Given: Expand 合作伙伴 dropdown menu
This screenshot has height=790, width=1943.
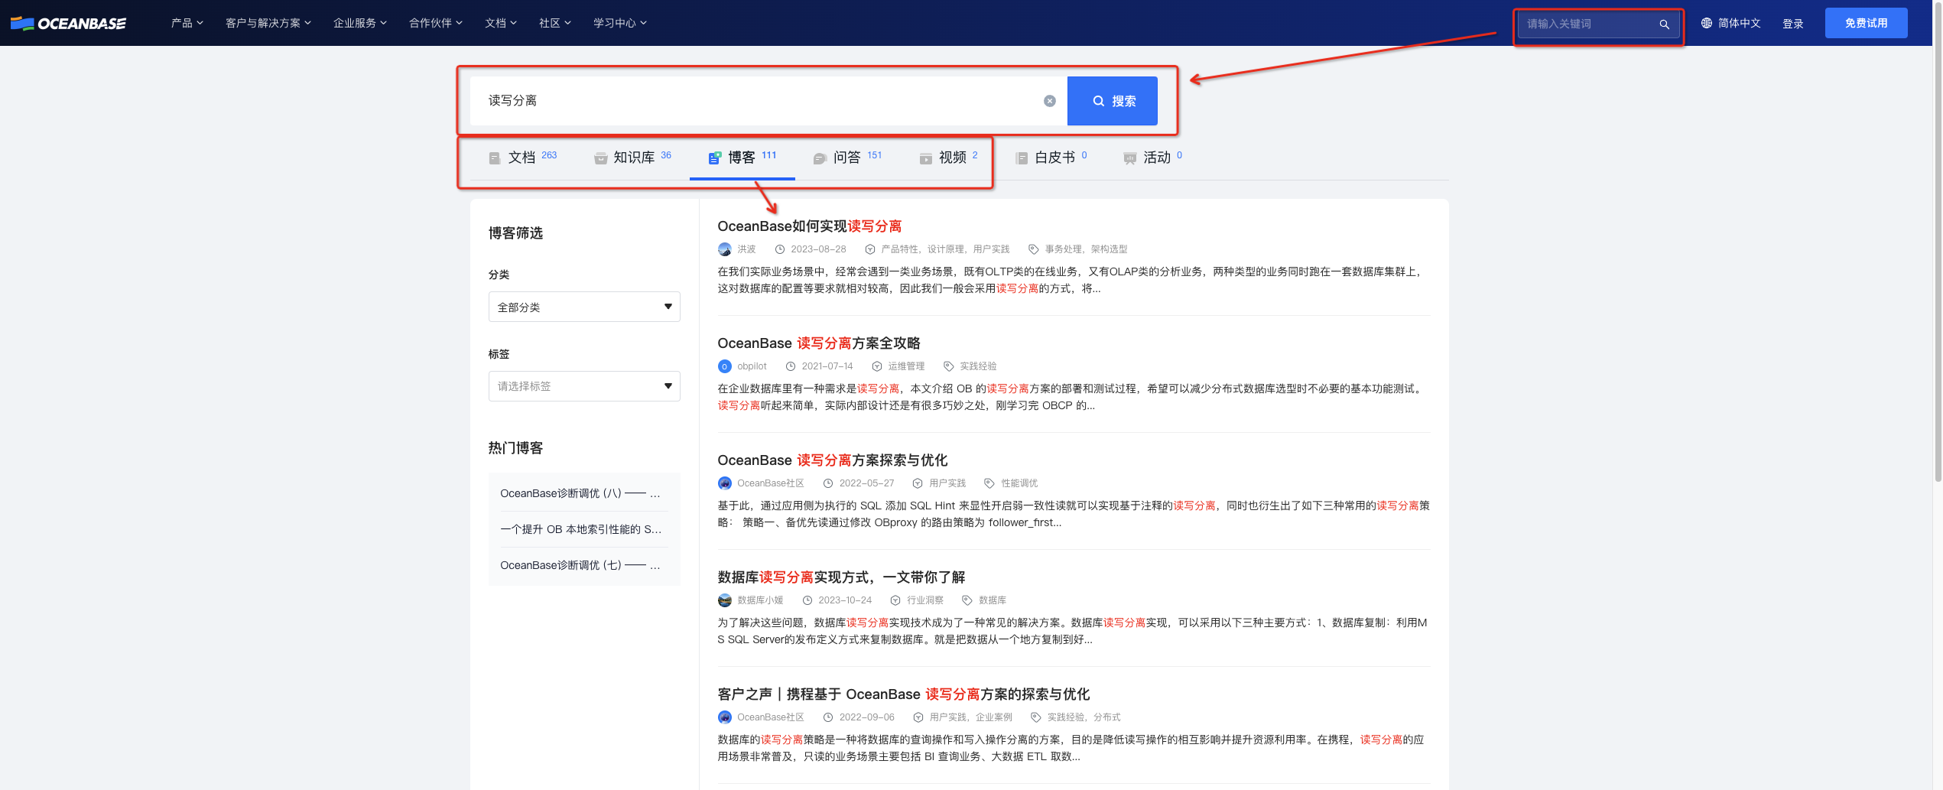Looking at the screenshot, I should pos(436,23).
